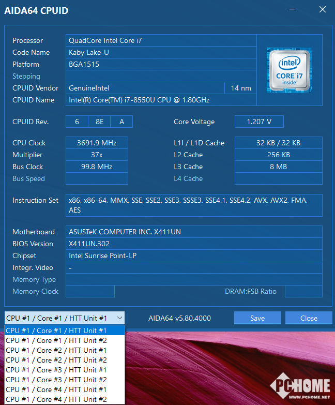Click the Memory Type label
This screenshot has height=405, width=335.
pyautogui.click(x=34, y=279)
